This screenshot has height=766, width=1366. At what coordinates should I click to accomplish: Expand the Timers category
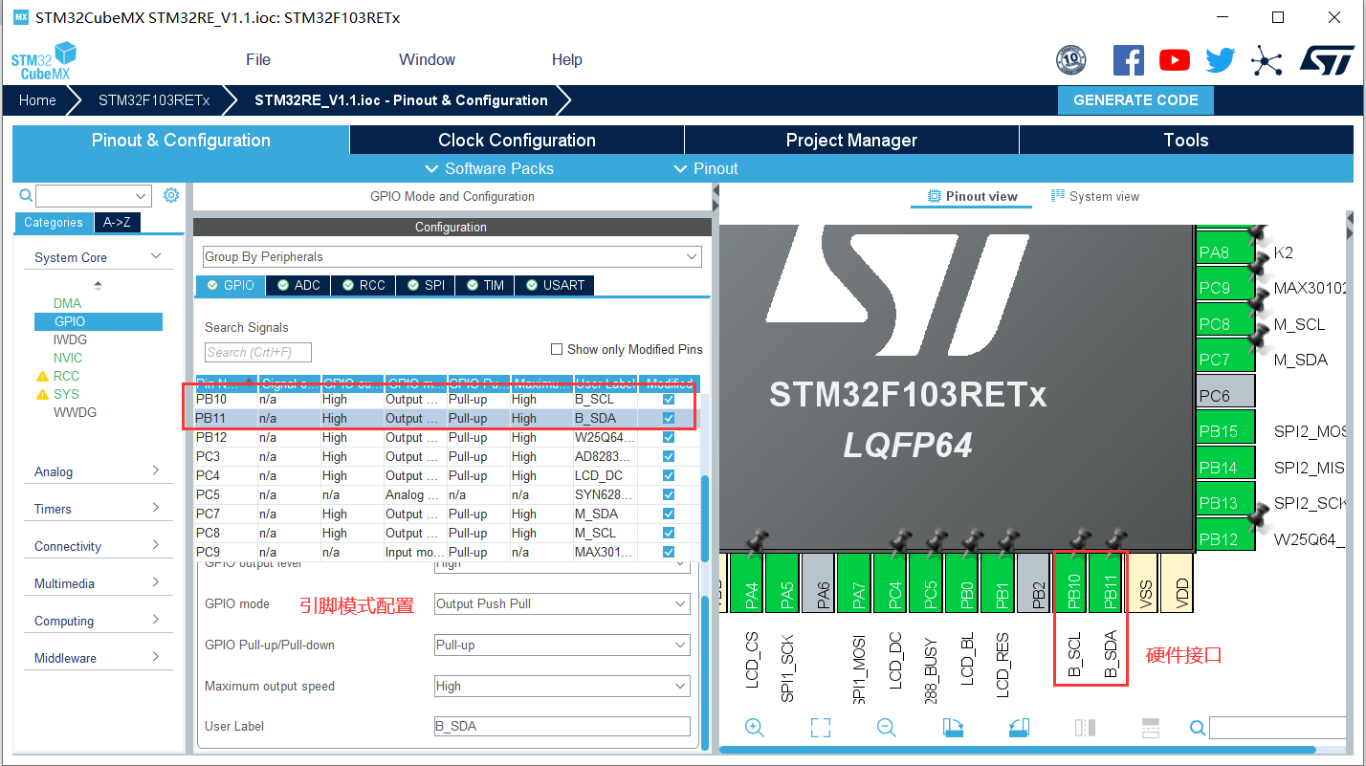99,509
